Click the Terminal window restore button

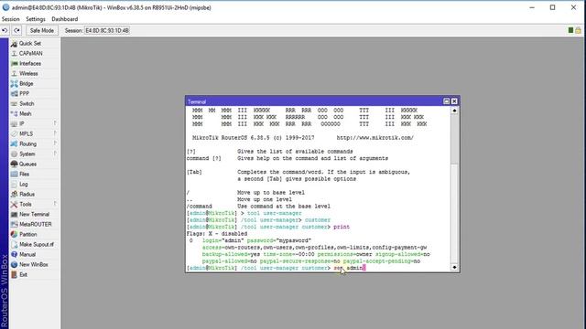pyautogui.click(x=446, y=101)
